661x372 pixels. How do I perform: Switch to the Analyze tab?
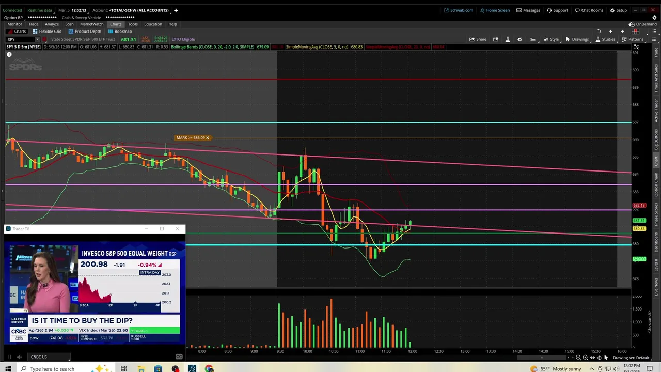[x=52, y=24]
